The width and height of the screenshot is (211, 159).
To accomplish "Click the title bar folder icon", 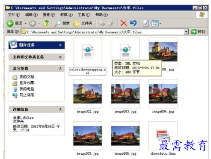I will coord(8,8).
